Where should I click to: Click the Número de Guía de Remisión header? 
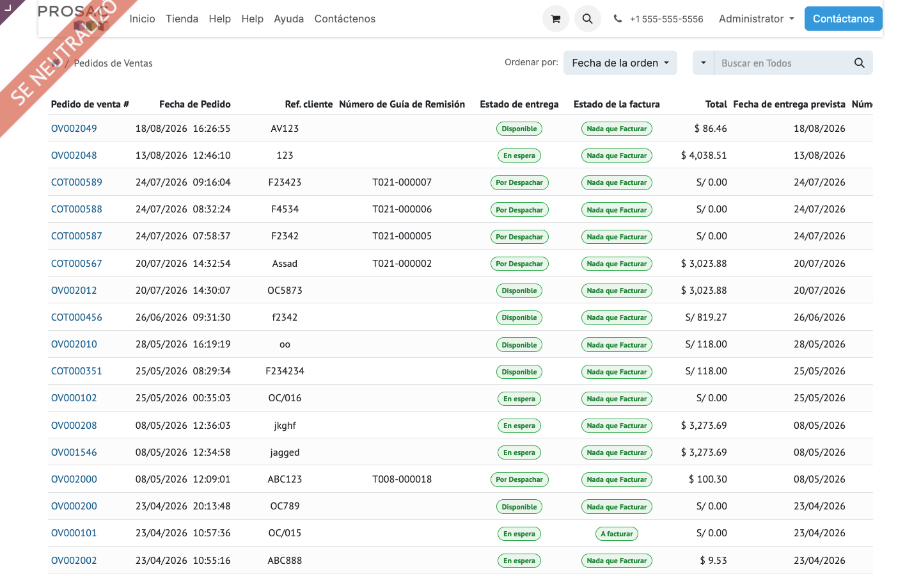point(402,104)
